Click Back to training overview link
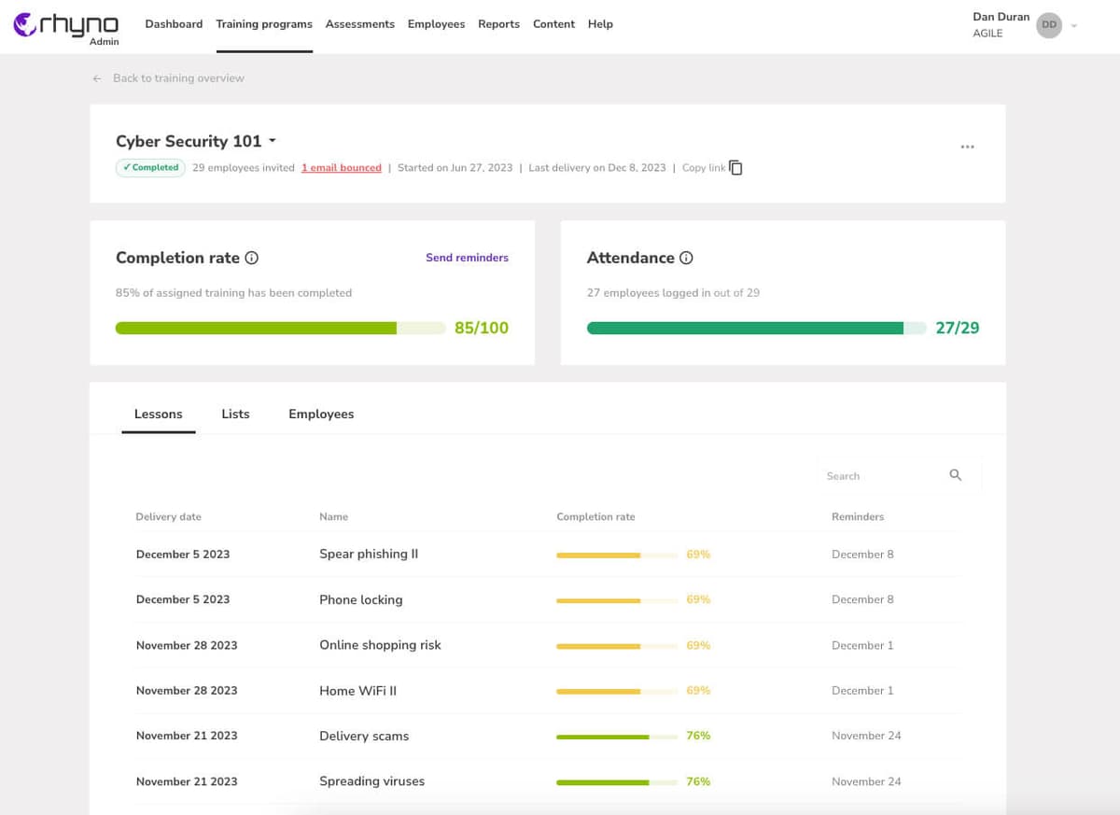1120x815 pixels. 178,78
